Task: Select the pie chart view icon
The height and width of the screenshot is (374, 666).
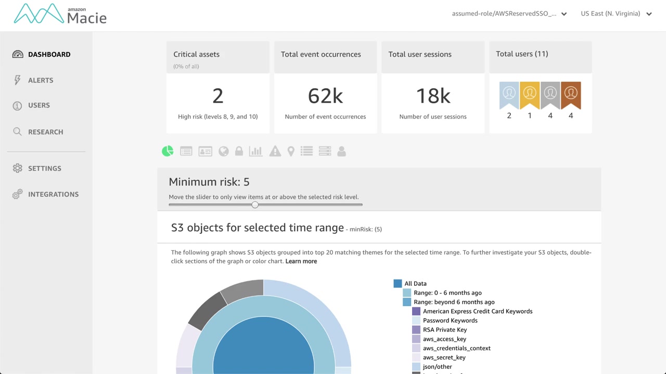Action: 168,151
